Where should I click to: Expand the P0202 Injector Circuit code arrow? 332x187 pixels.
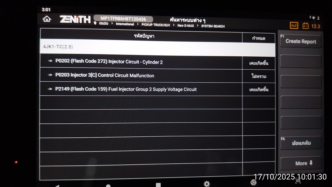[50, 61]
